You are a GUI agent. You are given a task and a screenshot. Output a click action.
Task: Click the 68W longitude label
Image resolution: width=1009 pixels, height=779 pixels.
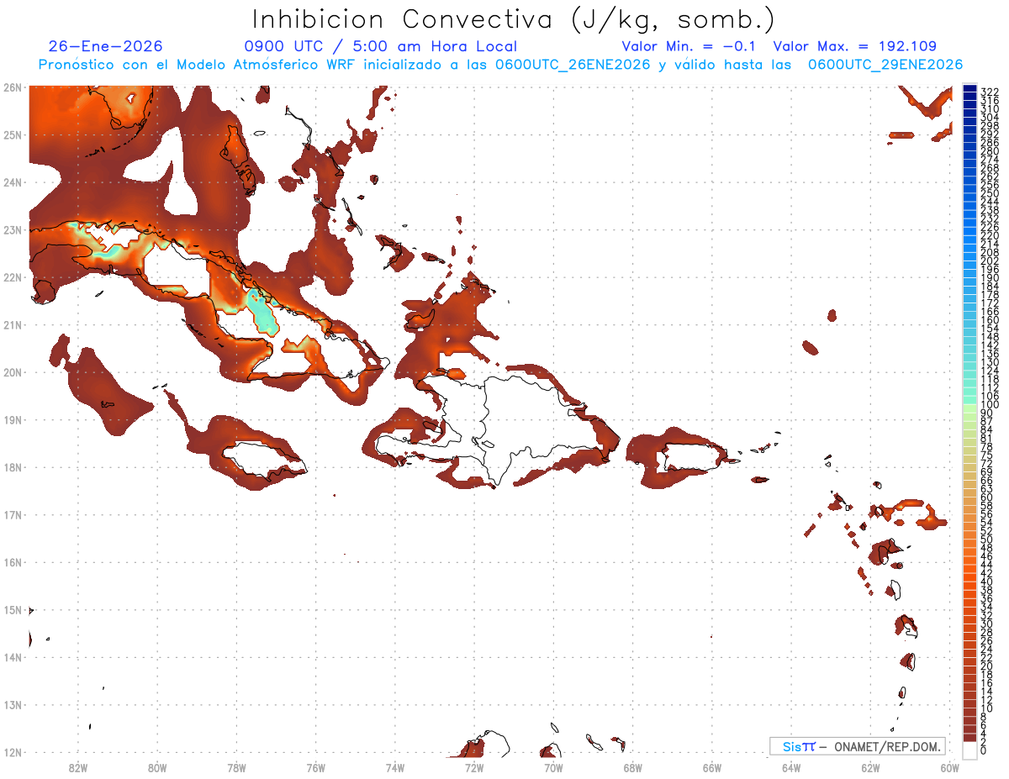632,767
